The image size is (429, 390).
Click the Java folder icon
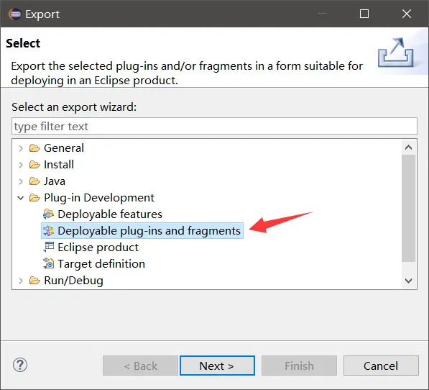coord(34,181)
